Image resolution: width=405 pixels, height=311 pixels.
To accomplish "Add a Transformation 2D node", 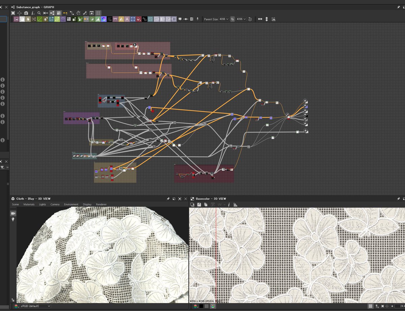I will coord(133,19).
